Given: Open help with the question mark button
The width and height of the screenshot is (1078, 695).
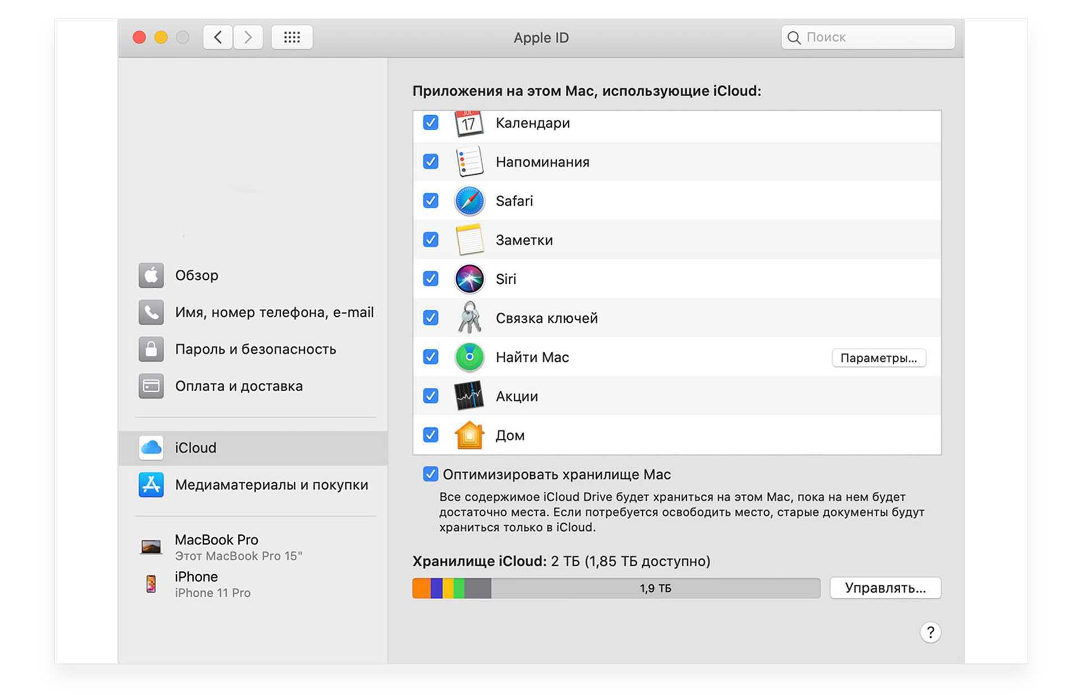Looking at the screenshot, I should [x=930, y=632].
